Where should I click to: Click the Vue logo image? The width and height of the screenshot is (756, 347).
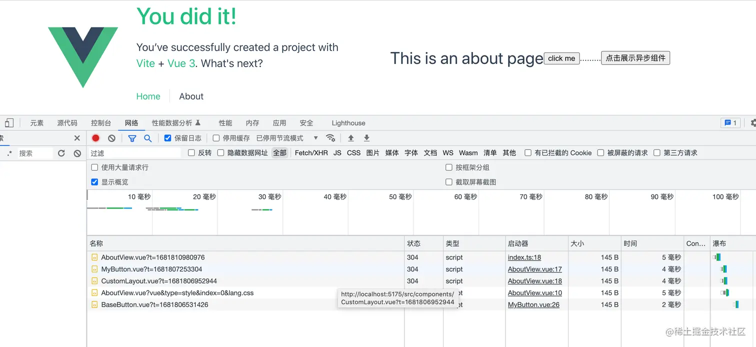[83, 57]
